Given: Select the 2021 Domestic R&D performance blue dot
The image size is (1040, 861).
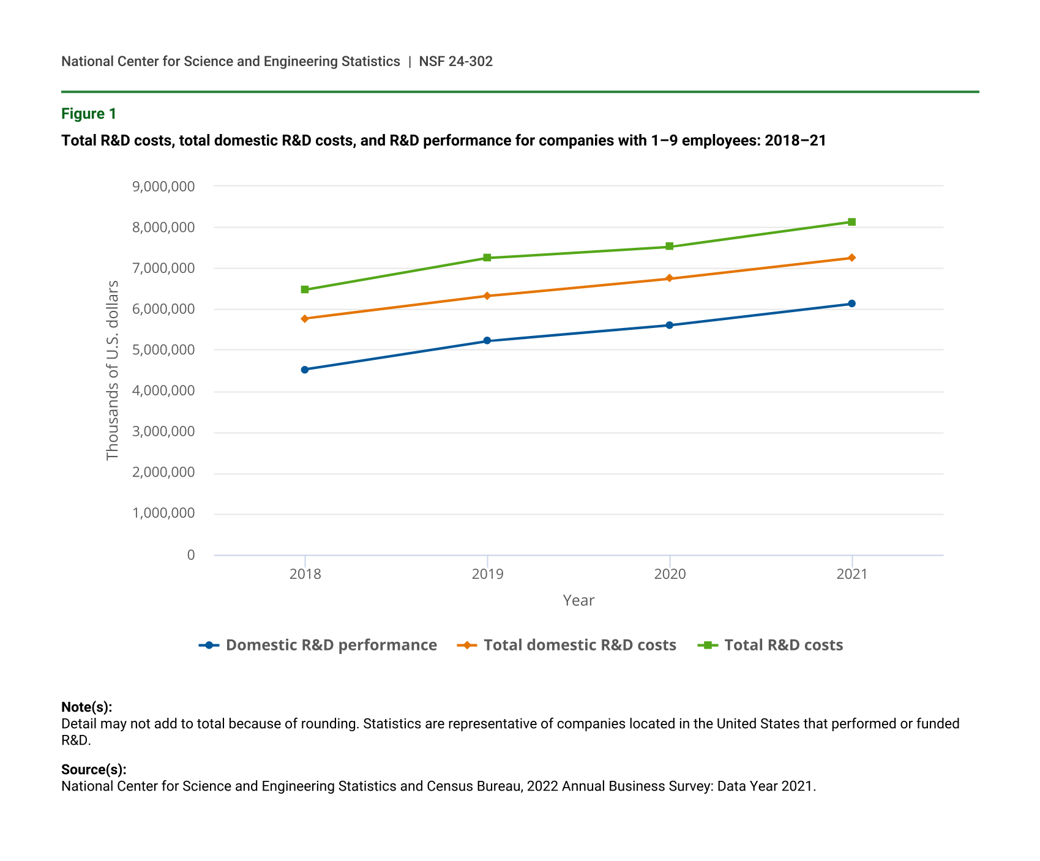Looking at the screenshot, I should [x=851, y=304].
